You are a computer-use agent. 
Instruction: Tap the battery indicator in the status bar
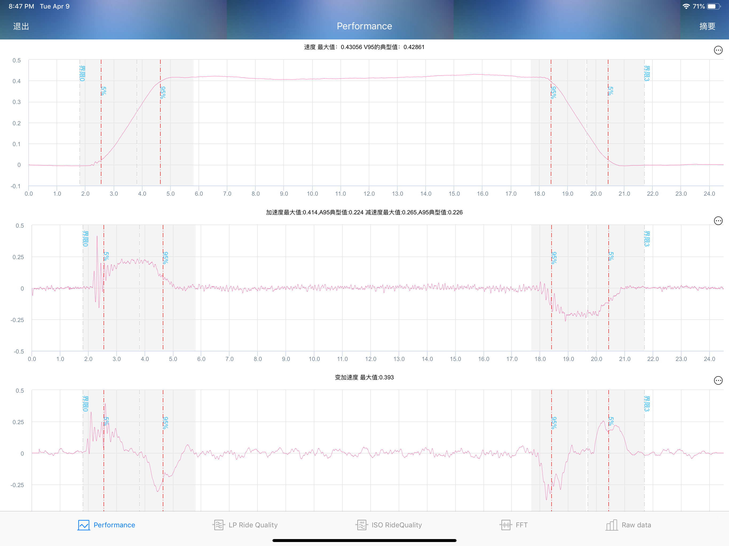[714, 6]
